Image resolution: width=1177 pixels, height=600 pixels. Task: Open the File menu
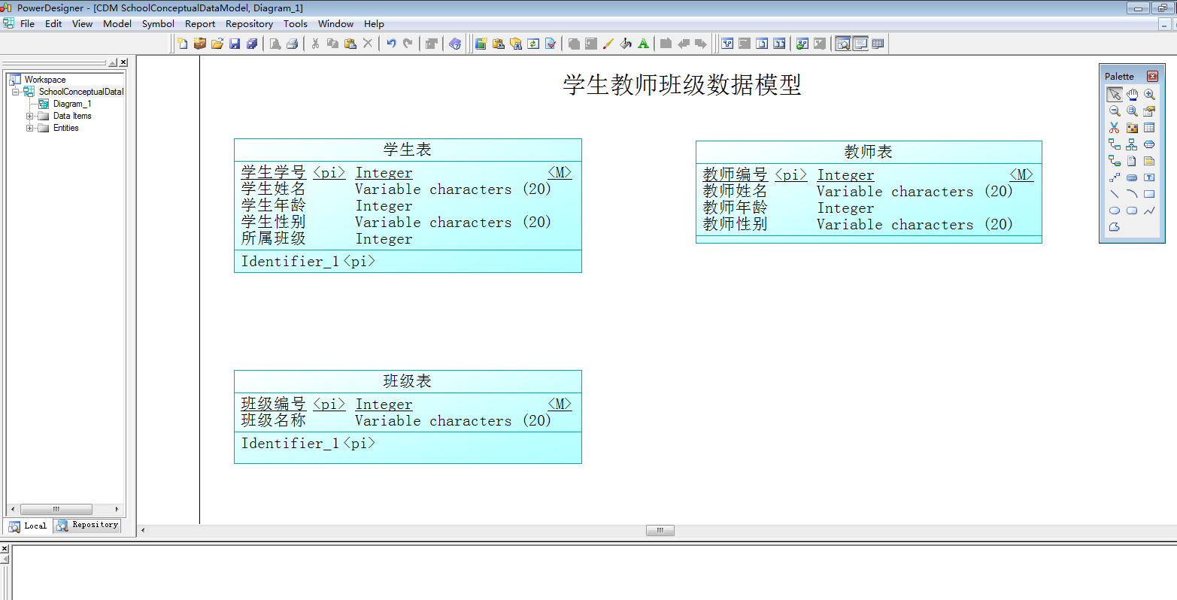point(28,24)
